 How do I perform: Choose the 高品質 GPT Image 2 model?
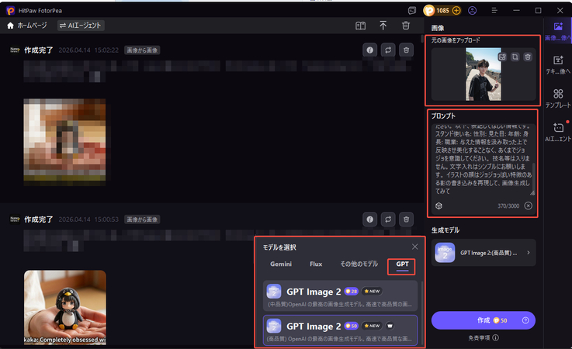click(x=340, y=330)
